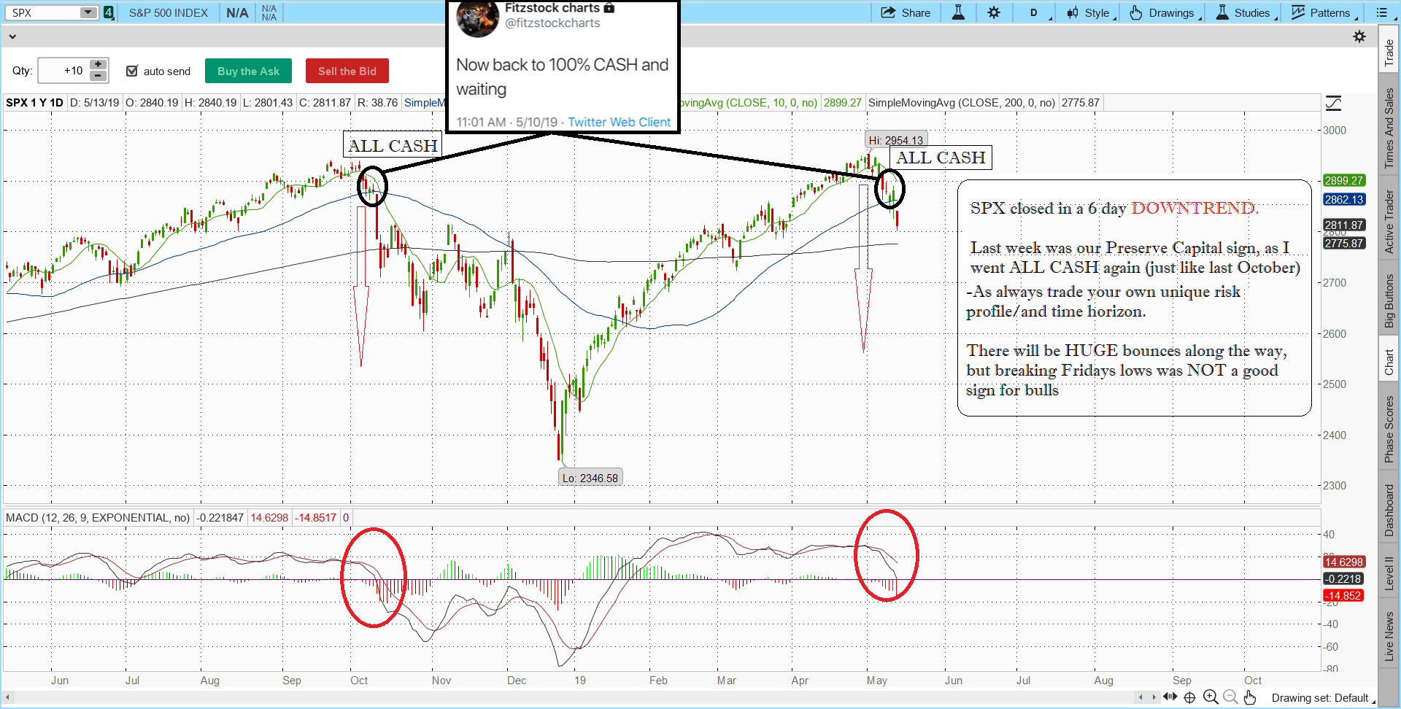The width and height of the screenshot is (1401, 709).
Task: Switch to the Active Trader side tab
Action: [1389, 222]
